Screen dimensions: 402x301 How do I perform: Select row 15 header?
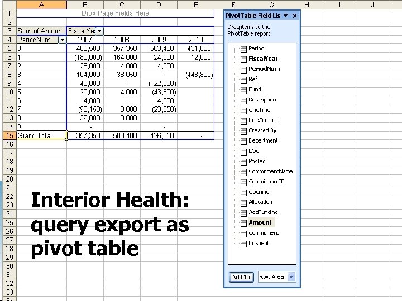tap(9, 135)
